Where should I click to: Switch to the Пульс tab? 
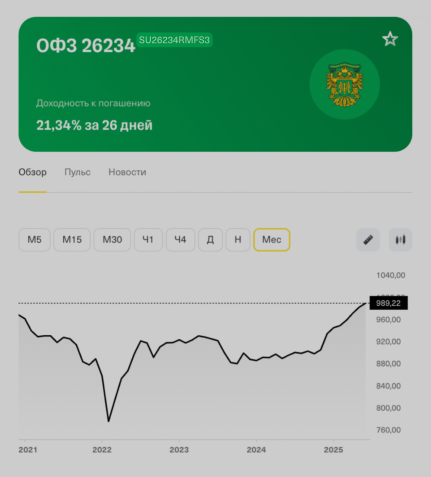(77, 172)
